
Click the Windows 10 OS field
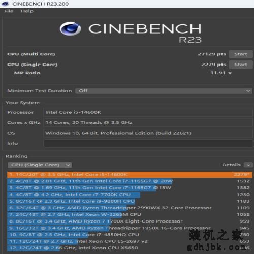148,133
